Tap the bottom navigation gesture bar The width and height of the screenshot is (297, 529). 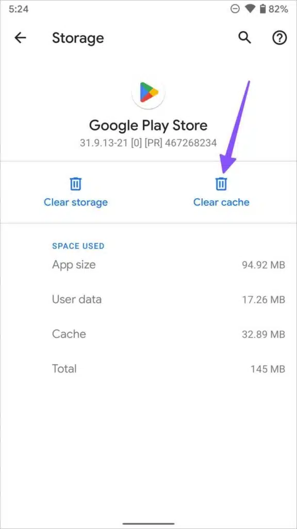[148, 524]
